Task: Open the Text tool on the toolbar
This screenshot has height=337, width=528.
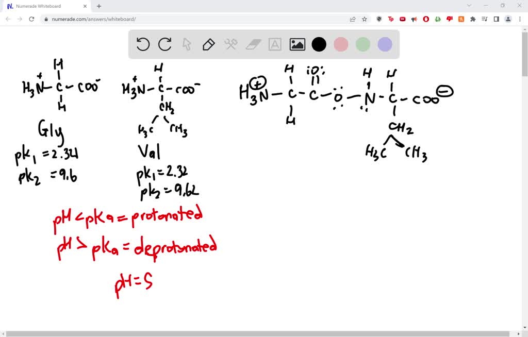Action: (x=274, y=44)
